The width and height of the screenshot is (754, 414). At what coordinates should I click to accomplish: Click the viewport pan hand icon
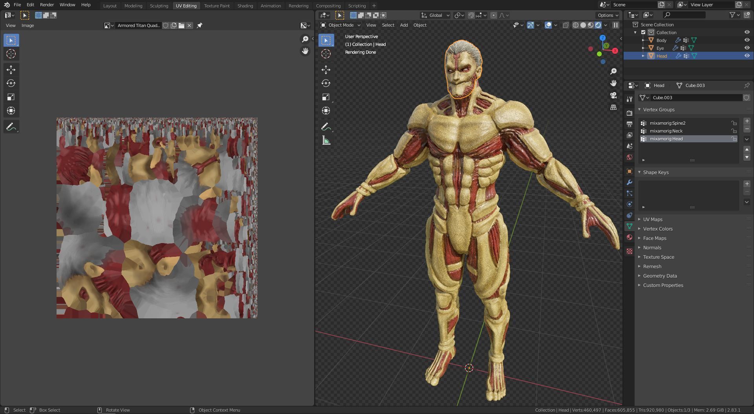(613, 83)
